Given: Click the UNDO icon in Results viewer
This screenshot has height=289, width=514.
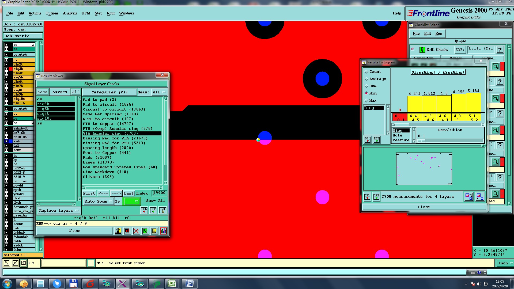Looking at the screenshot, I should click(x=162, y=210).
